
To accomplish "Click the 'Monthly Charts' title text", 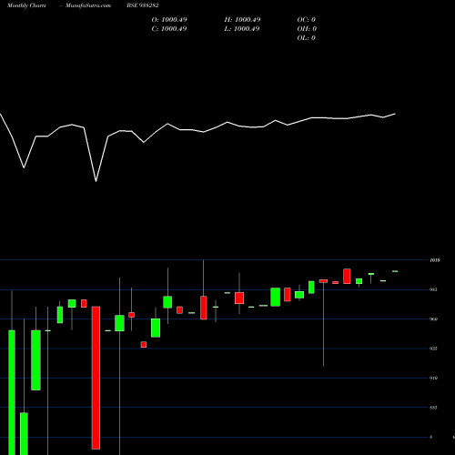I will click(x=26, y=5).
